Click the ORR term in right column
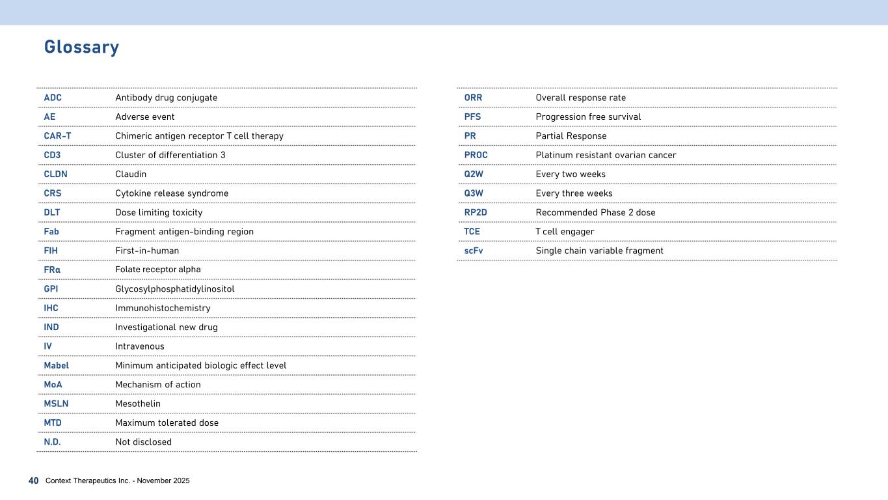The height and width of the screenshot is (500, 888). (473, 98)
